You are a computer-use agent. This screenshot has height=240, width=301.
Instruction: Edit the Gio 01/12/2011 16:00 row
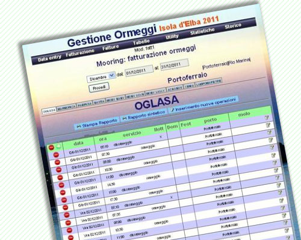pyautogui.click(x=275, y=163)
